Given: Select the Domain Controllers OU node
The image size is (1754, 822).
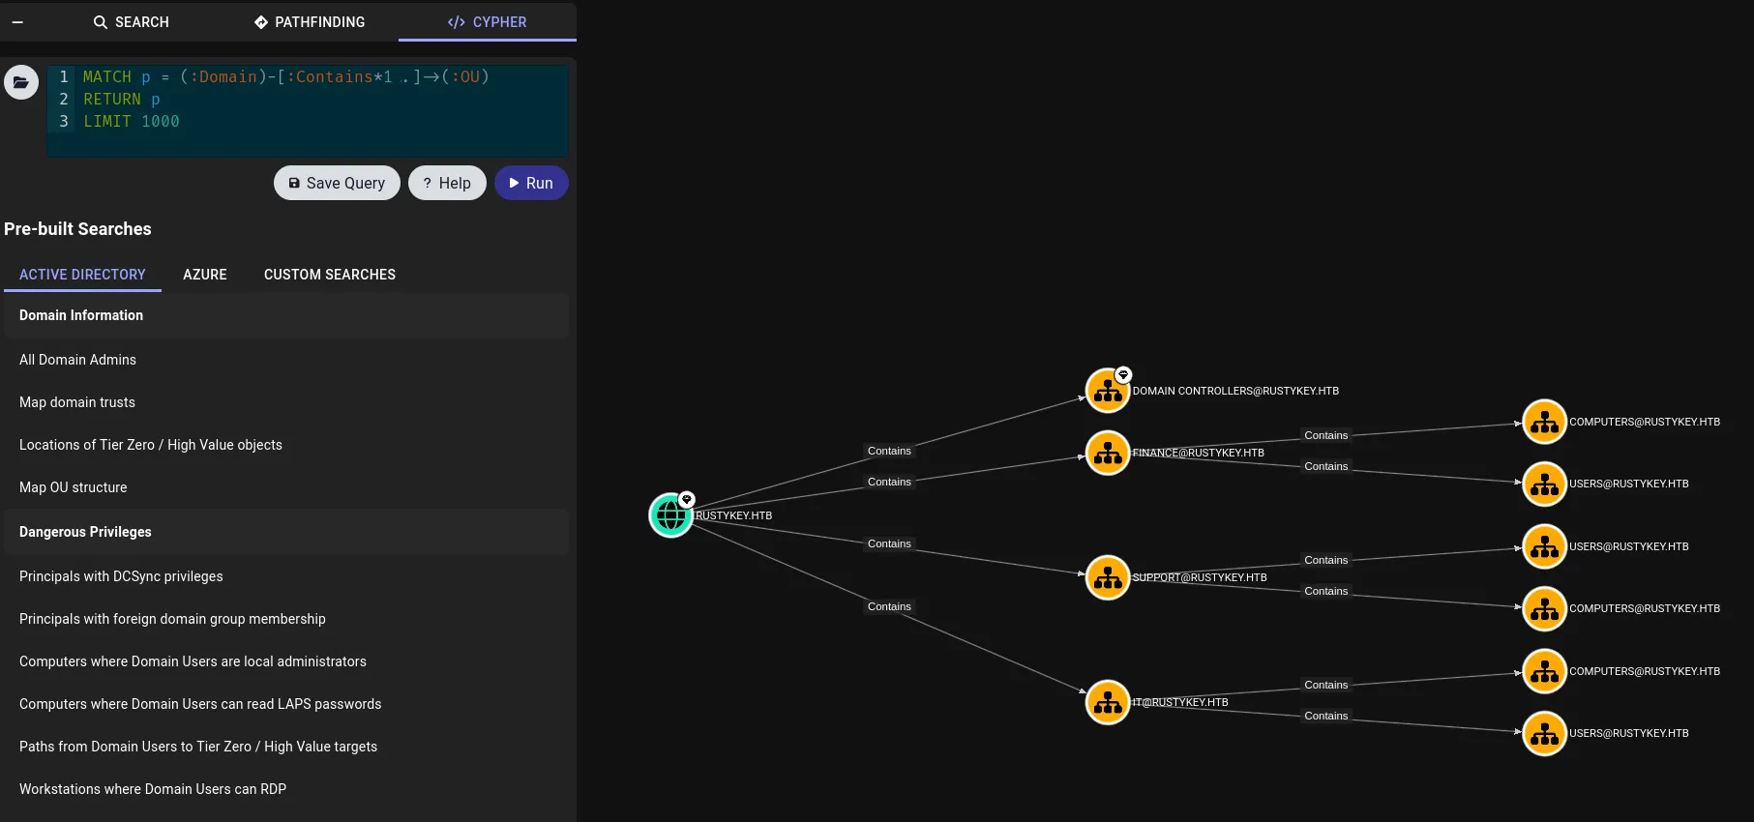Looking at the screenshot, I should [x=1108, y=391].
